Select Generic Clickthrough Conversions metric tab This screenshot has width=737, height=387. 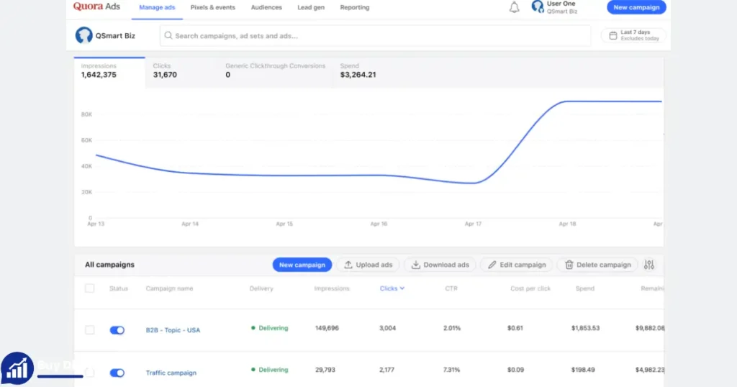275,71
